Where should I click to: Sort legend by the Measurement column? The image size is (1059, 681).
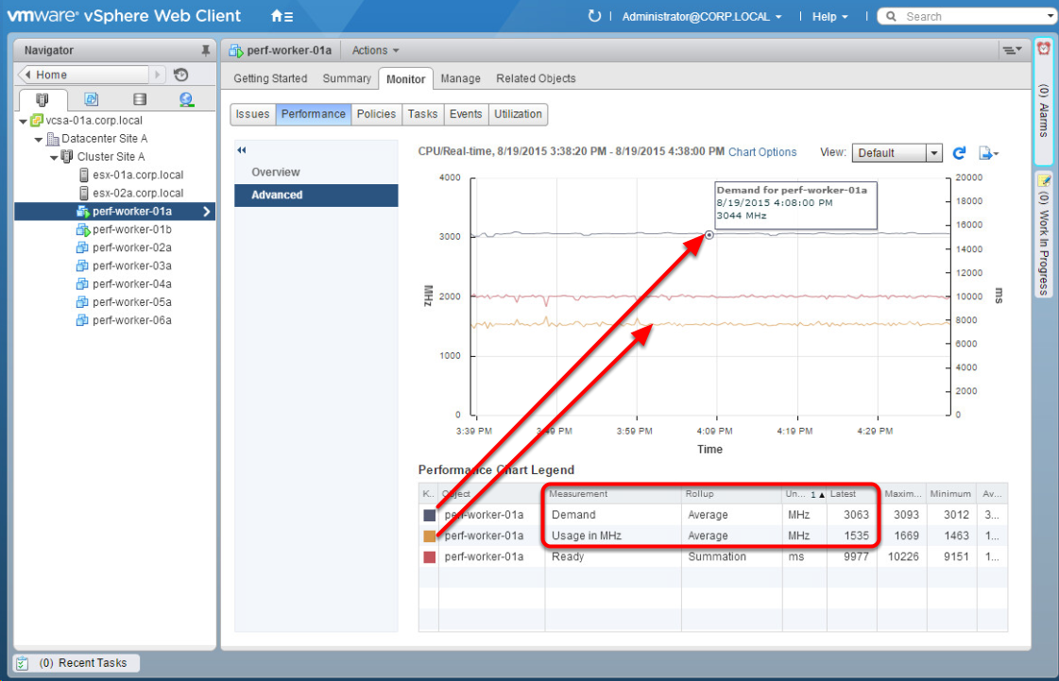pyautogui.click(x=612, y=494)
